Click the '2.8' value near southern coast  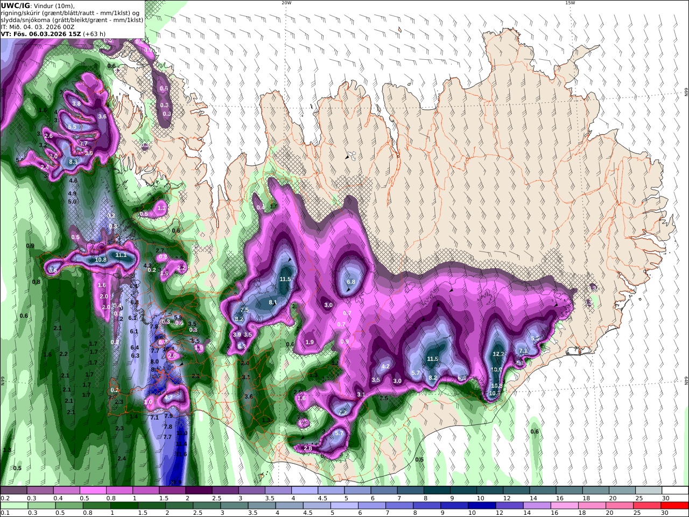(x=308, y=448)
